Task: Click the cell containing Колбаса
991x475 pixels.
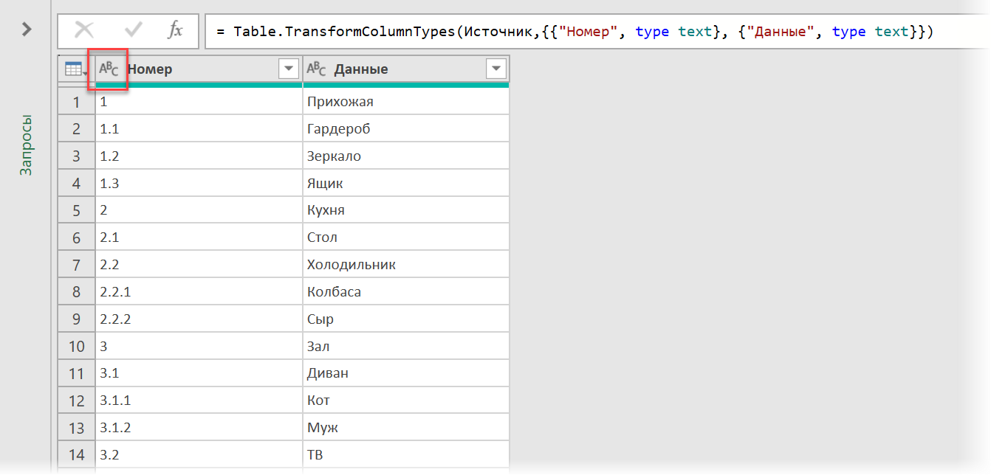Action: 406,292
